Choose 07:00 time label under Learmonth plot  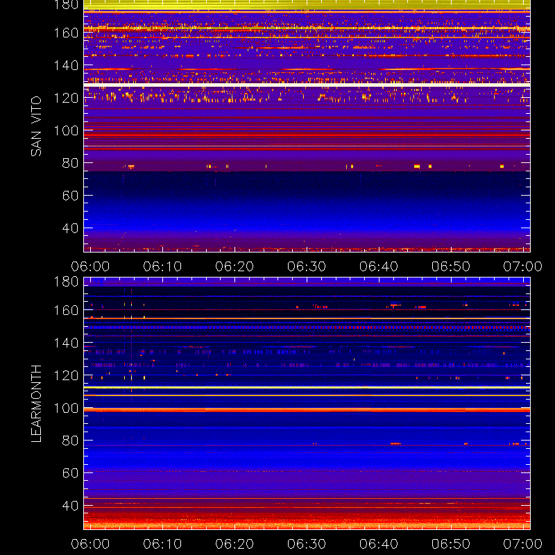tap(523, 544)
